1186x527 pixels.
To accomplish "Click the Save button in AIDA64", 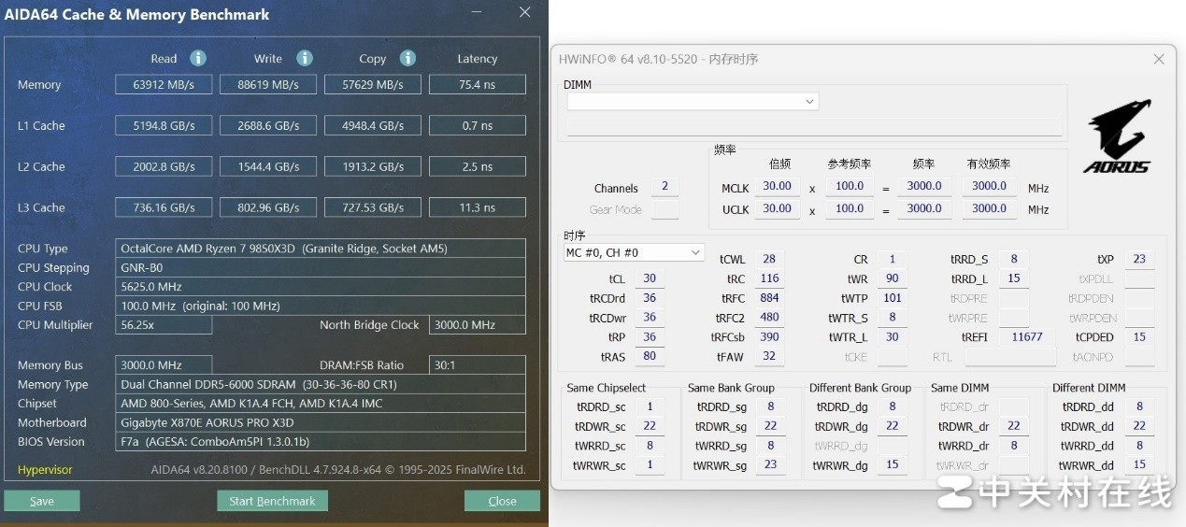I will click(x=42, y=501).
